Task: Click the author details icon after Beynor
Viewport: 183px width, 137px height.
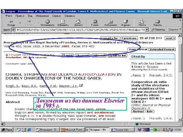Action: click(x=81, y=85)
